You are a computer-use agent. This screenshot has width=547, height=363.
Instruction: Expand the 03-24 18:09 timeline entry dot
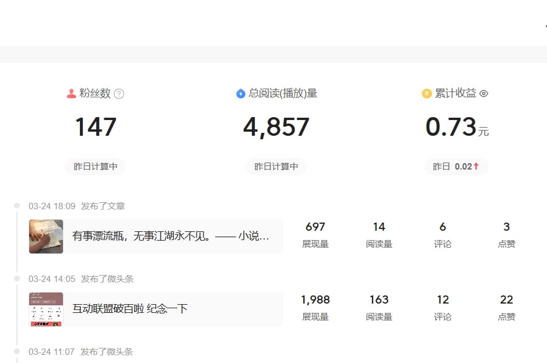pos(16,206)
